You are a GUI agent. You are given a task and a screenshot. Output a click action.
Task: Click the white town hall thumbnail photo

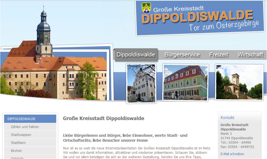141,83
